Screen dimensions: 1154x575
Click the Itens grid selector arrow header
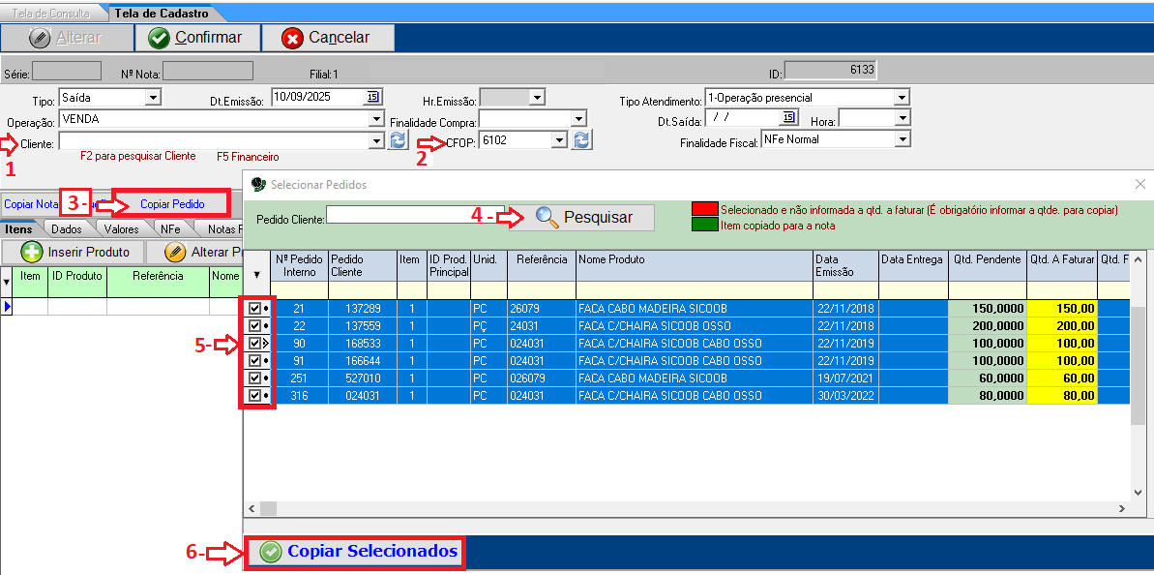tap(7, 282)
